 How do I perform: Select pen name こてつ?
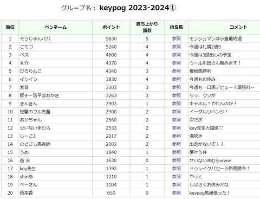tap(27, 47)
